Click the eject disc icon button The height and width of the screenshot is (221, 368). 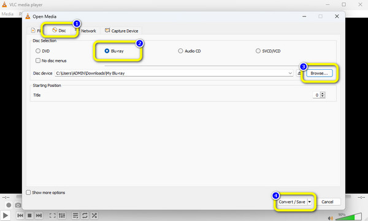[299, 73]
